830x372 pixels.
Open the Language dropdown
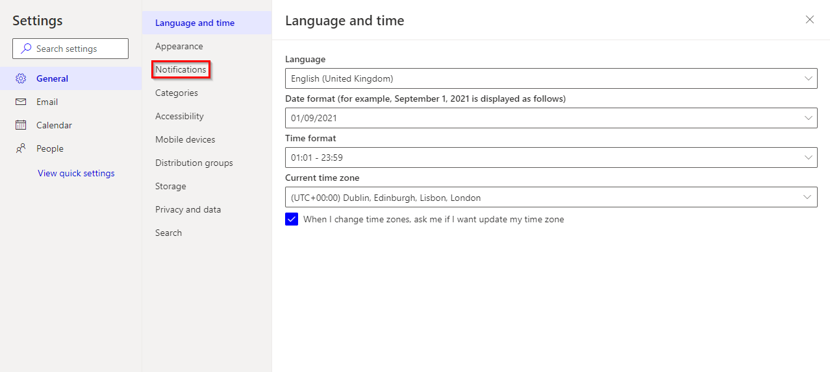pyautogui.click(x=551, y=78)
